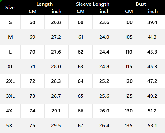Click the 2XL size cell
This screenshot has width=165, height=133.
tap(10, 81)
